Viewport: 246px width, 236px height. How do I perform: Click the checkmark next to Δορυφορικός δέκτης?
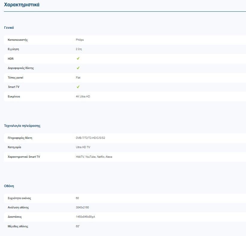[78, 68]
